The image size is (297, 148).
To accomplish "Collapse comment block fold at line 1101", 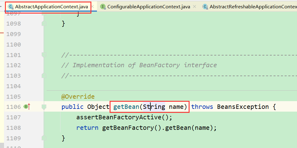I will pos(44,55).
